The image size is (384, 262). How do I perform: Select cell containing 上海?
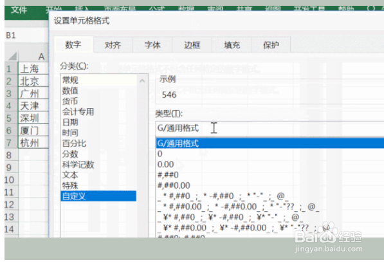(x=33, y=68)
